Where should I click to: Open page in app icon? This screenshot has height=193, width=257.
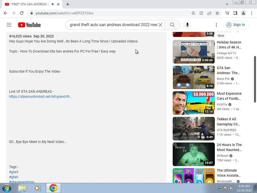(201, 13)
